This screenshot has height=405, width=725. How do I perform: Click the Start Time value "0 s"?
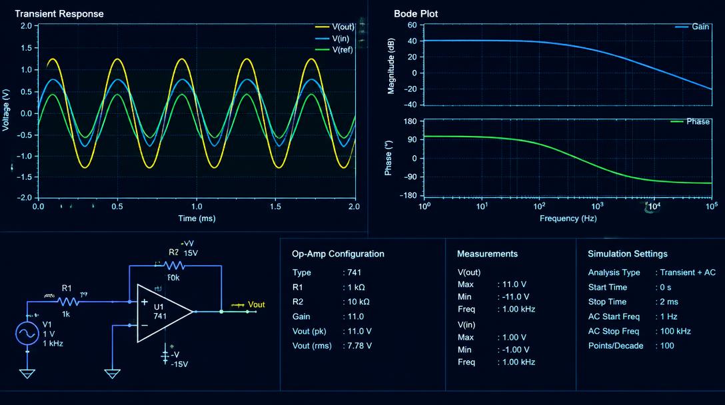tap(665, 288)
